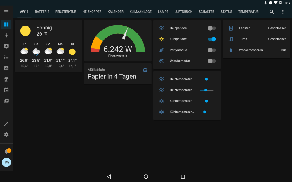292x182 pixels.
Task: Click the Wassersensoren Aus state
Action: pyautogui.click(x=284, y=50)
